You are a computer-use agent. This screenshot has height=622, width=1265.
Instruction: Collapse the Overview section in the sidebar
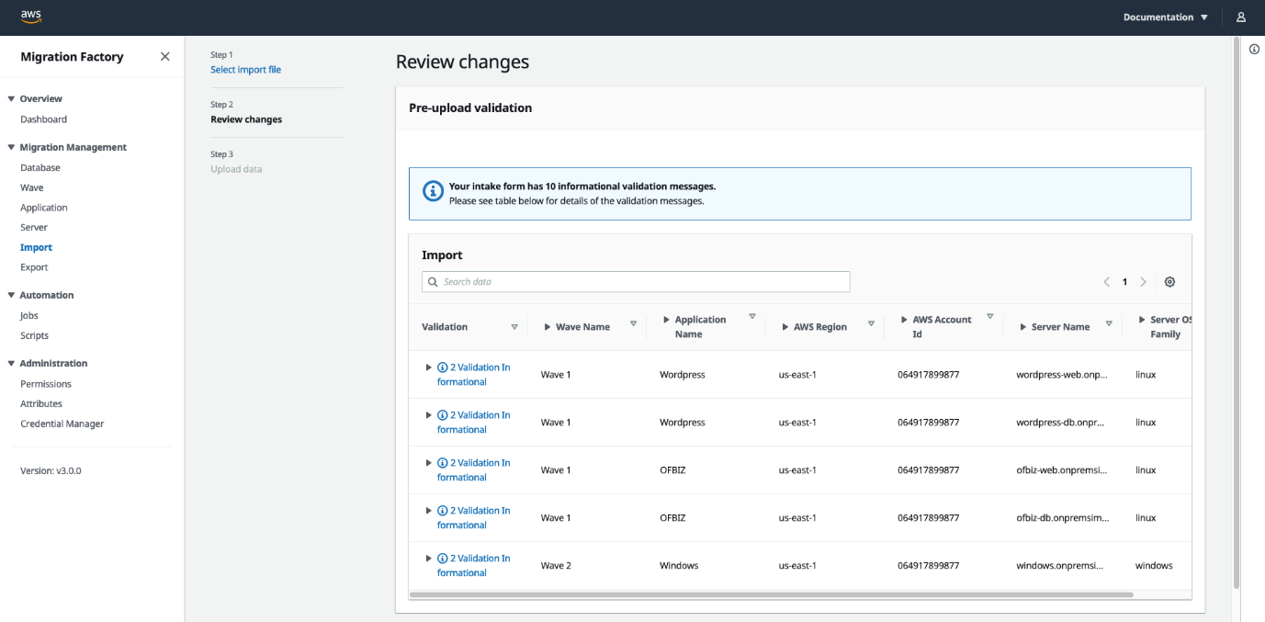tap(10, 98)
